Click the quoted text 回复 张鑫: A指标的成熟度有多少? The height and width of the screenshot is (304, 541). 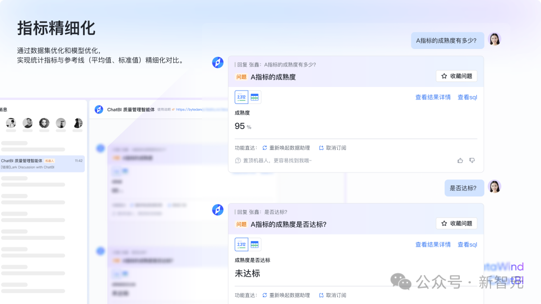pos(276,64)
